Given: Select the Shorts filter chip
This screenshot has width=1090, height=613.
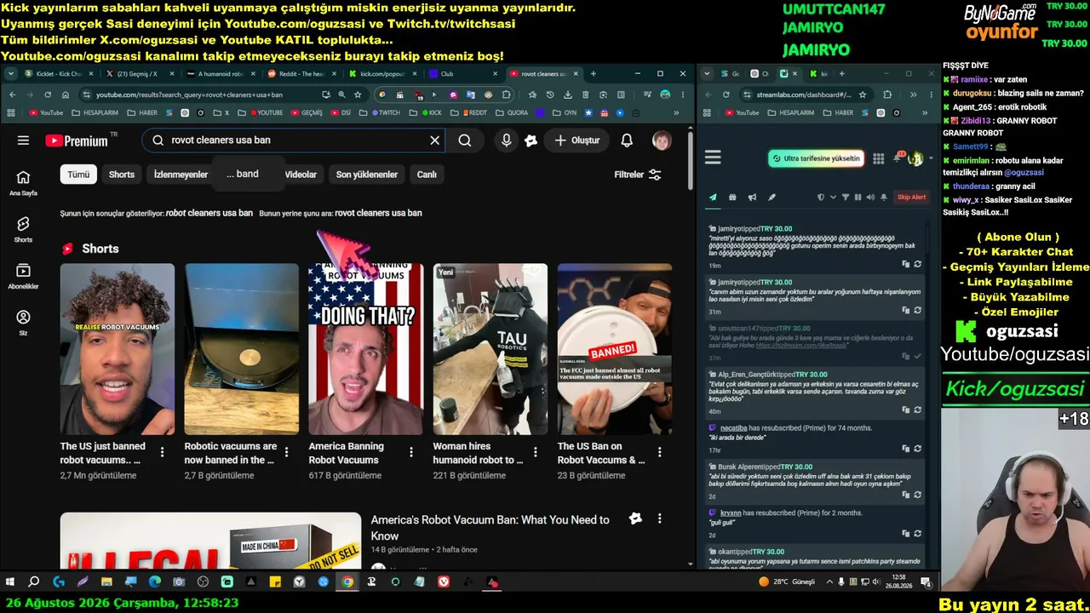Looking at the screenshot, I should (x=122, y=175).
